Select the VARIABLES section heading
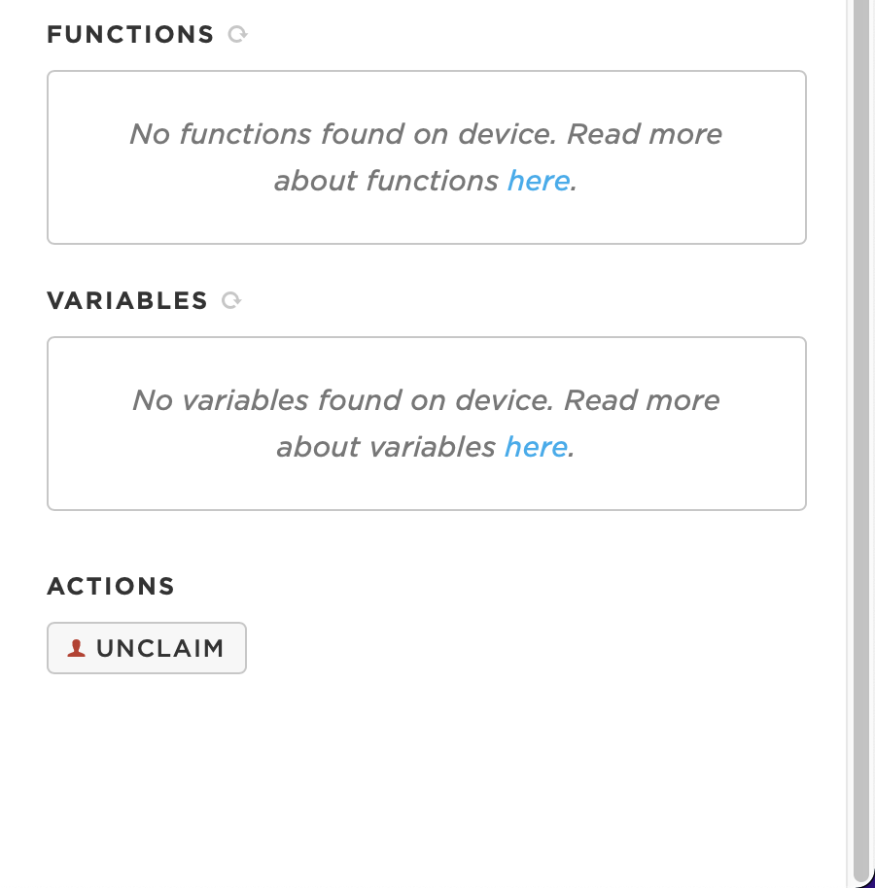 coord(127,301)
